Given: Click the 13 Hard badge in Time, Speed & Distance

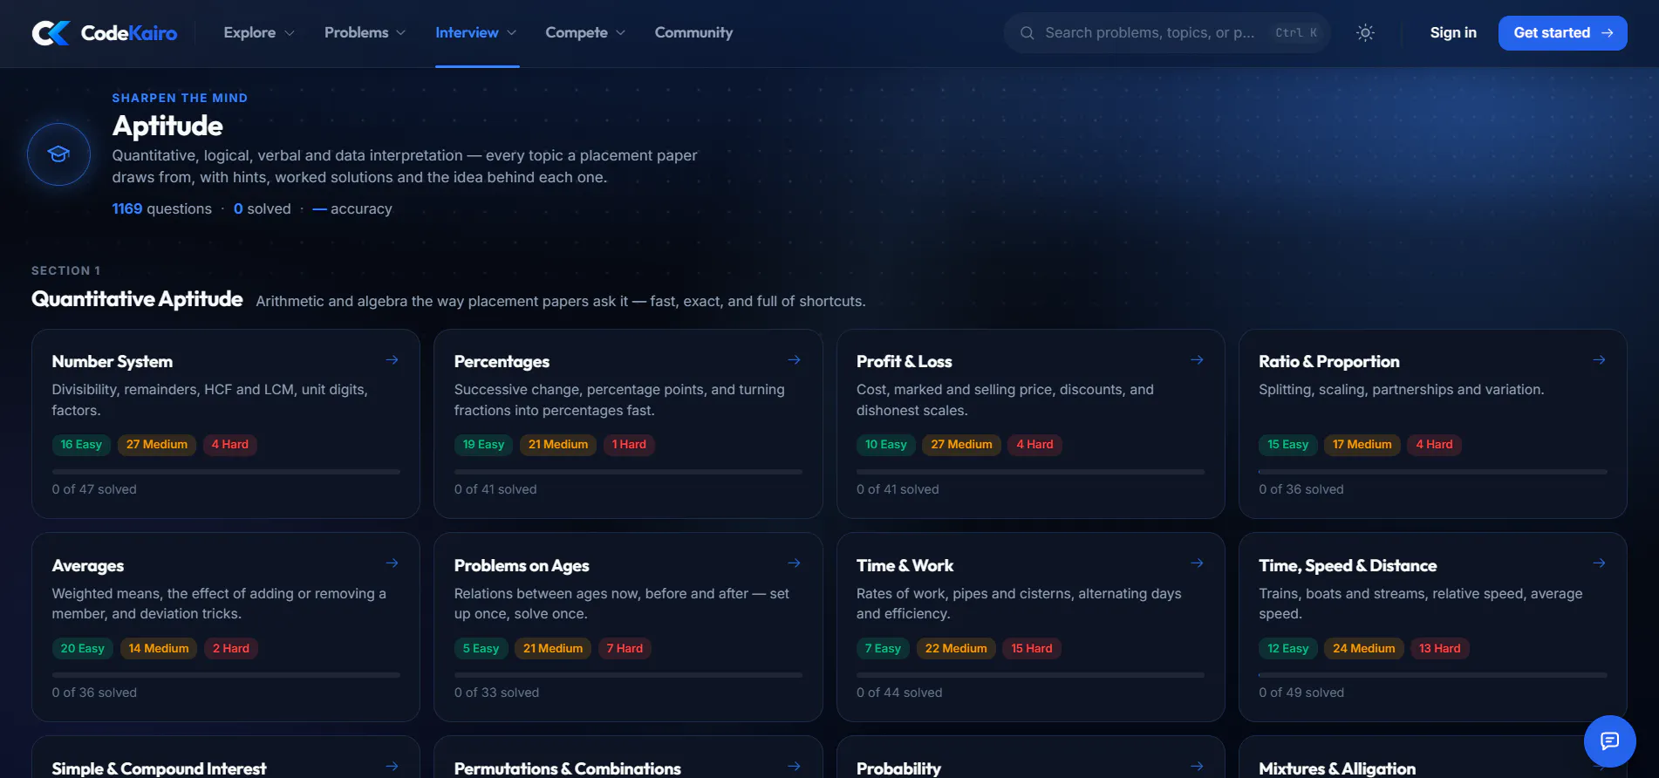Looking at the screenshot, I should [1439, 649].
